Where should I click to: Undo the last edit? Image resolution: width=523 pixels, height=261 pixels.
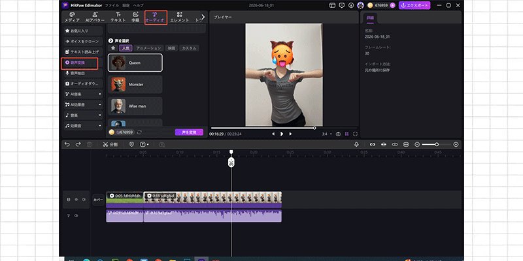pos(67,144)
